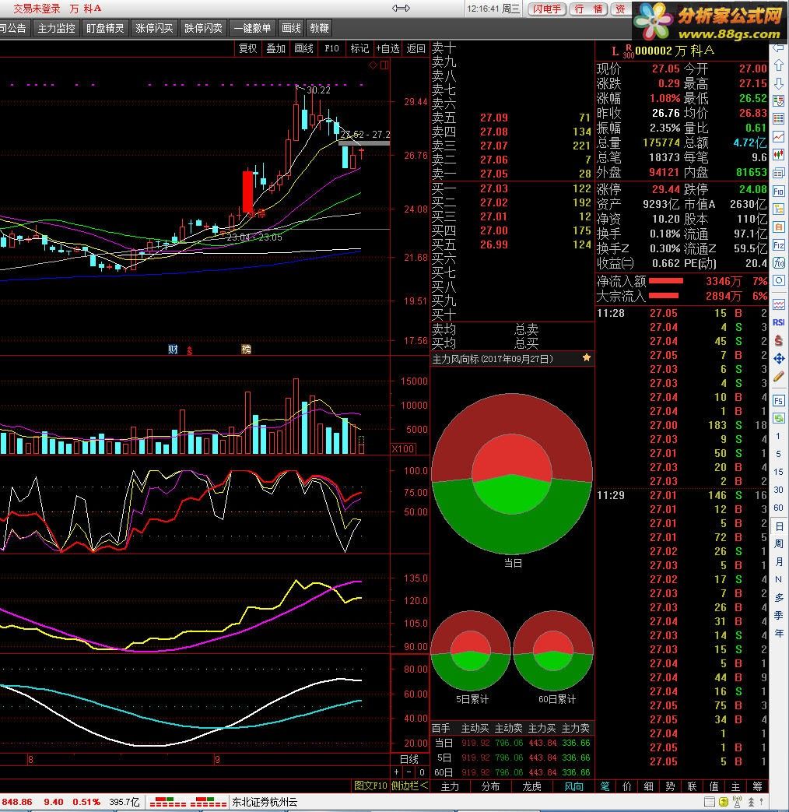789x812 pixels.
Task: Click the 榜 marker on the price chart
Action: point(247,349)
